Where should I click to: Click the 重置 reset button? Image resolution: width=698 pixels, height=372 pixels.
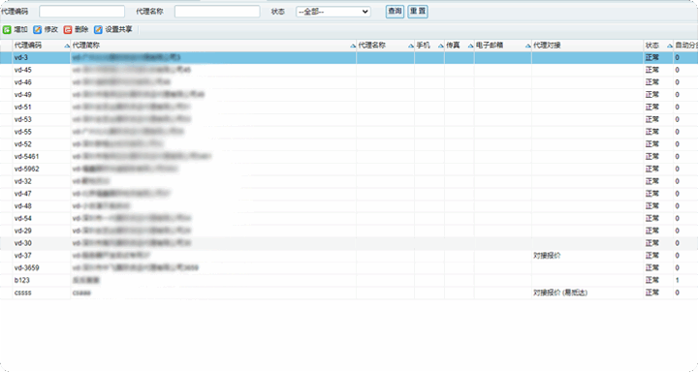tap(418, 12)
